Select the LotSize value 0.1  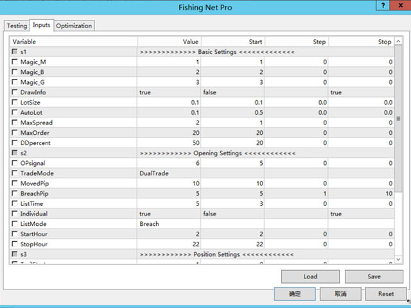(195, 103)
